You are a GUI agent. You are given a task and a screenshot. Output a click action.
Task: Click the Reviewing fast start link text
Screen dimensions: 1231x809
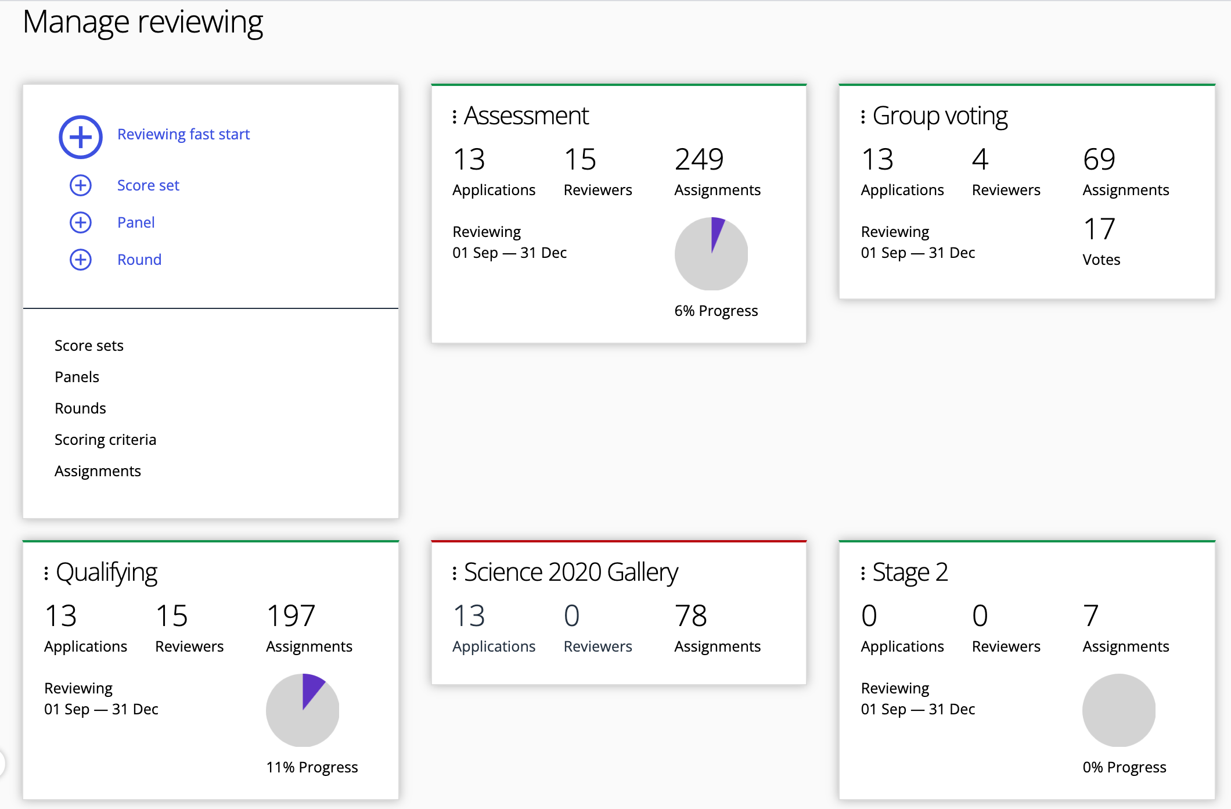coord(183,134)
